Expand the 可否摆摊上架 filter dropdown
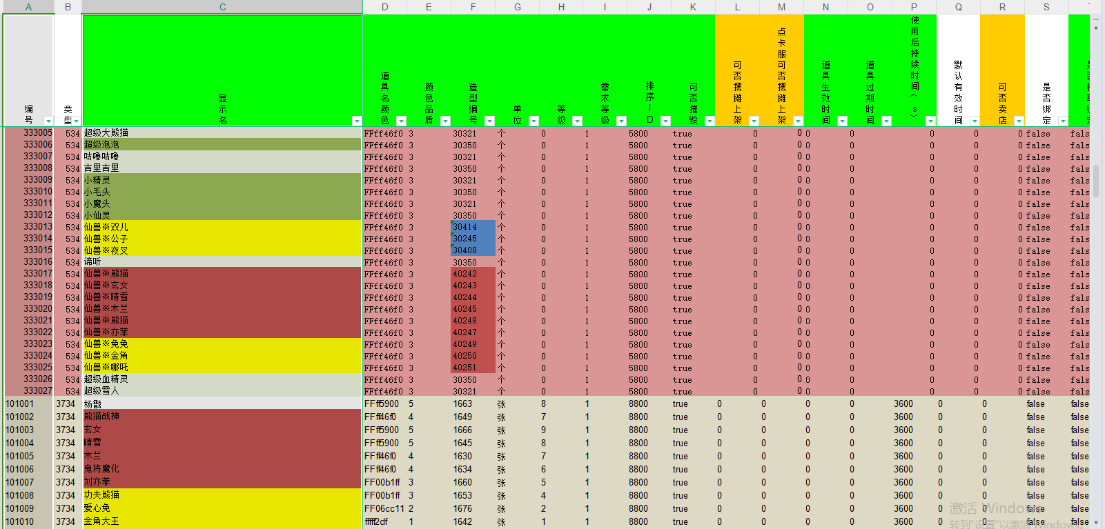 pyautogui.click(x=754, y=121)
